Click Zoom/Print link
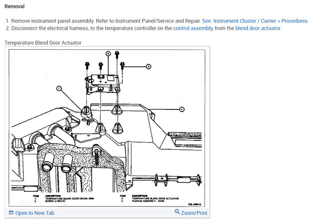324x223 pixels. point(194,213)
